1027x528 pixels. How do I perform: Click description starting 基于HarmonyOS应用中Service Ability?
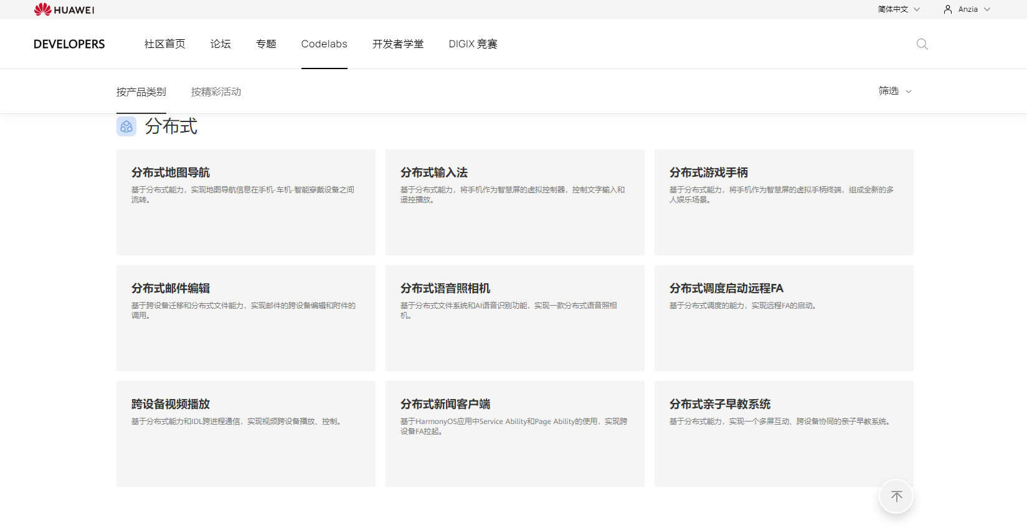tap(514, 426)
